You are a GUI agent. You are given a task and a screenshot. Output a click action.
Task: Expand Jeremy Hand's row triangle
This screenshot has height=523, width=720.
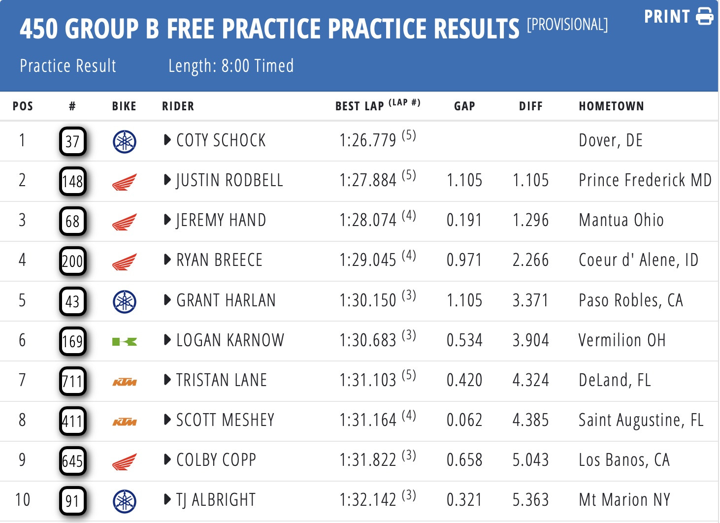coord(167,220)
